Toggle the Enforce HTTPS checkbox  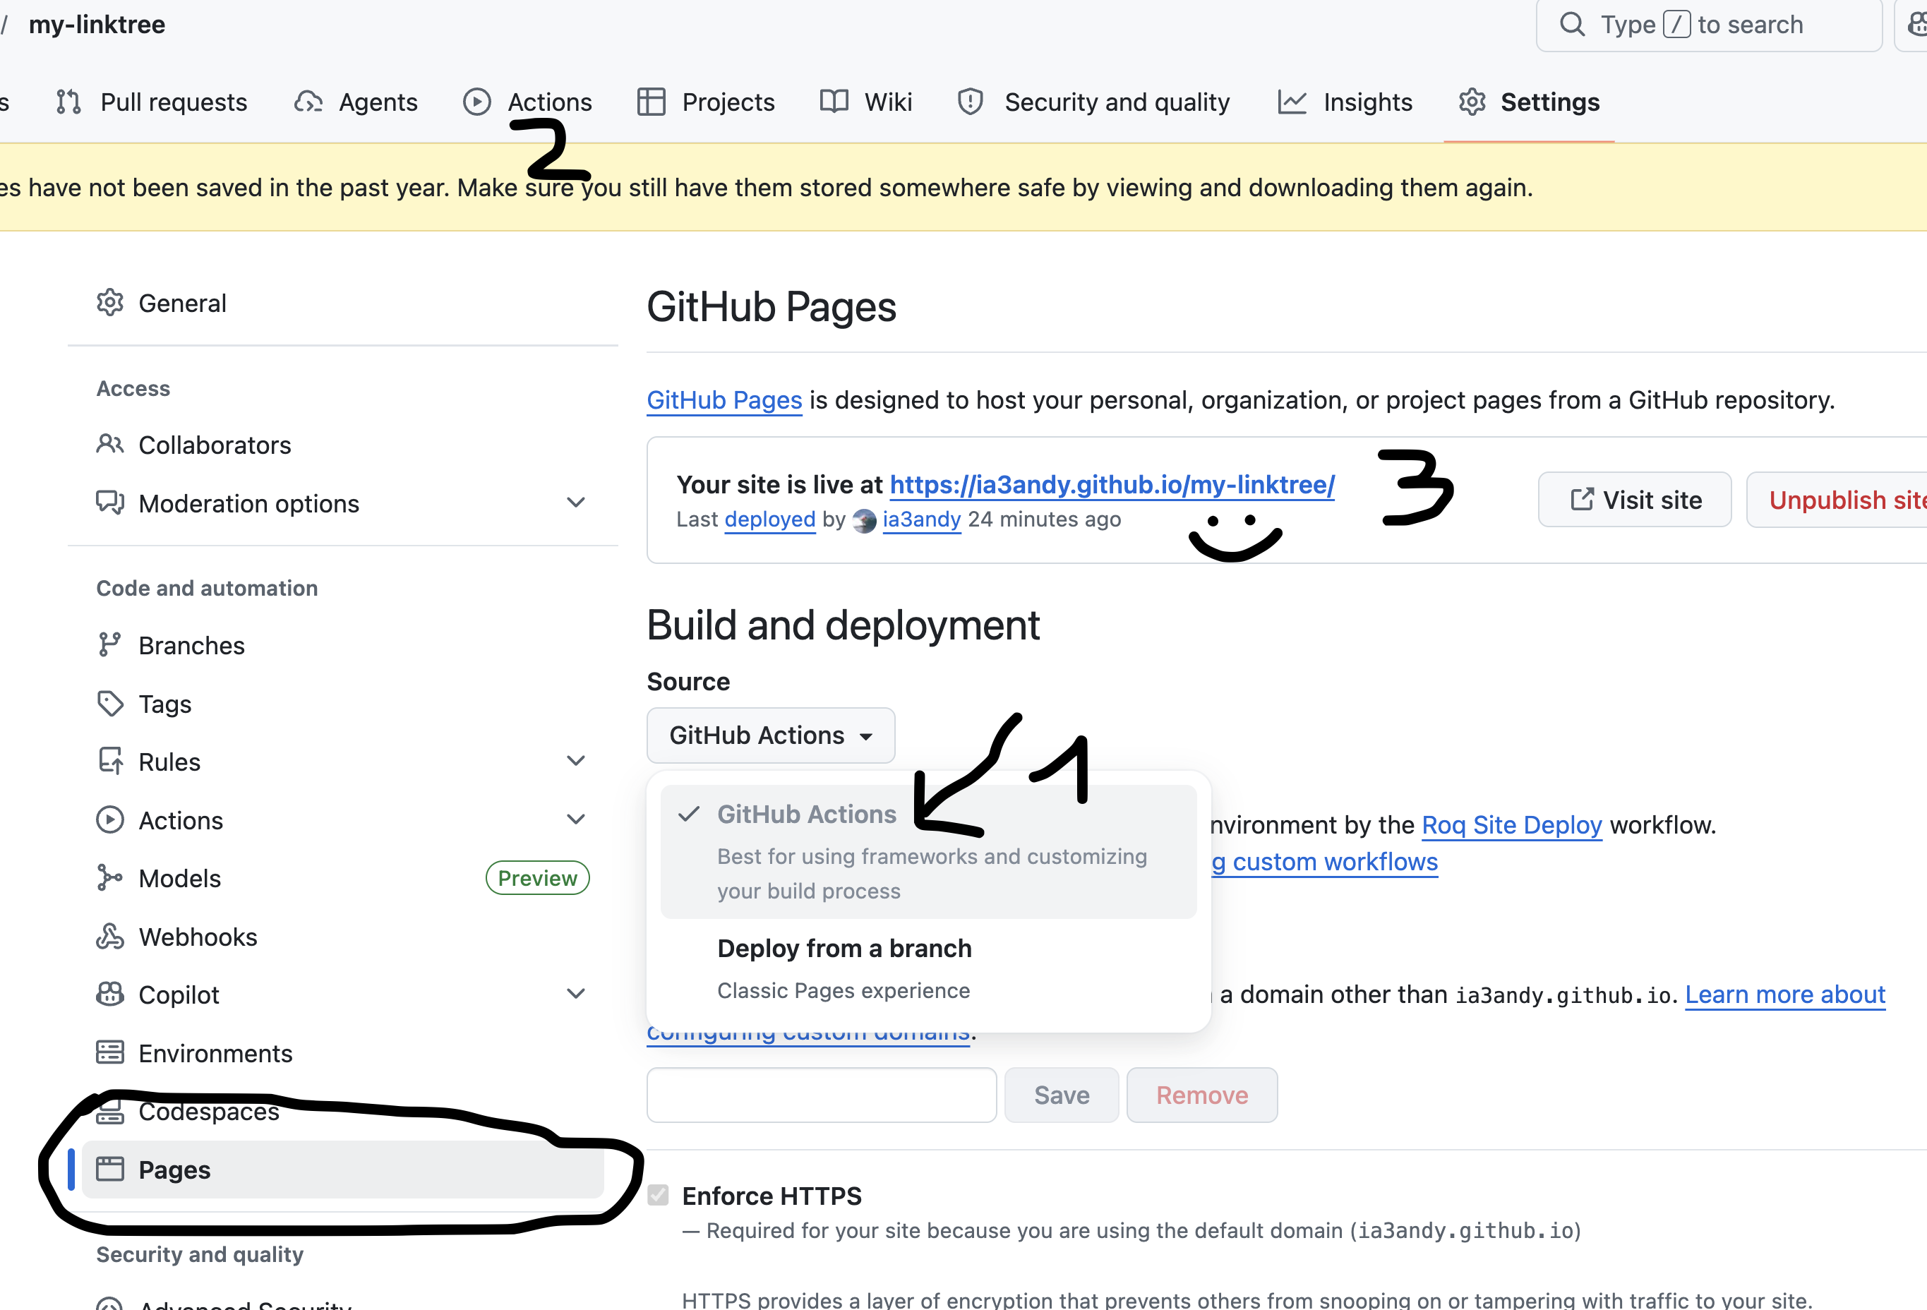coord(659,1196)
